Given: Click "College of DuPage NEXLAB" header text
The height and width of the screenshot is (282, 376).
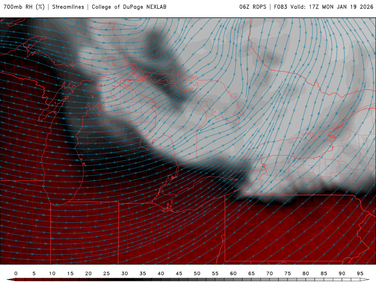Looking at the screenshot, I should click(129, 7).
